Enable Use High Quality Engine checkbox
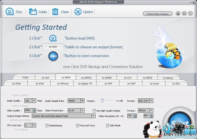Viewport: 197px width, 139px height. (x=94, y=111)
